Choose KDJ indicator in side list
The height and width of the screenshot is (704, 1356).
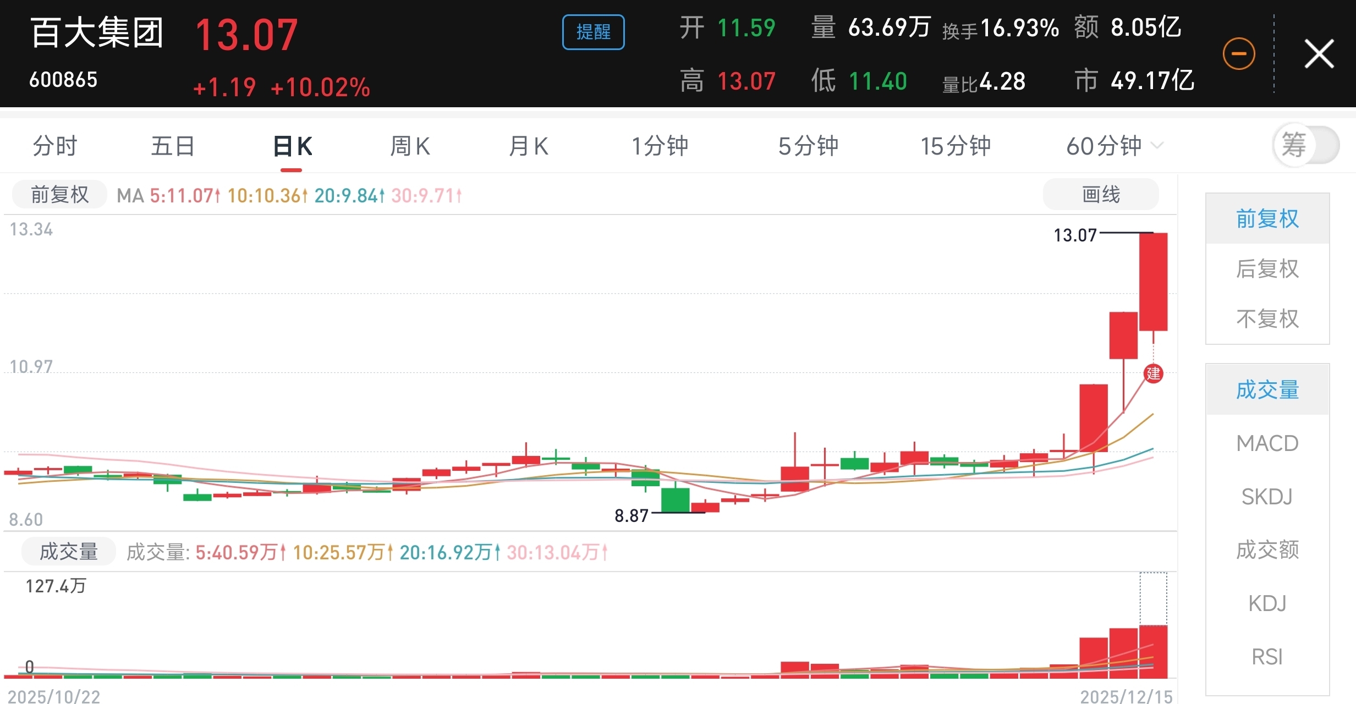[1267, 603]
